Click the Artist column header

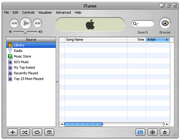(157, 40)
